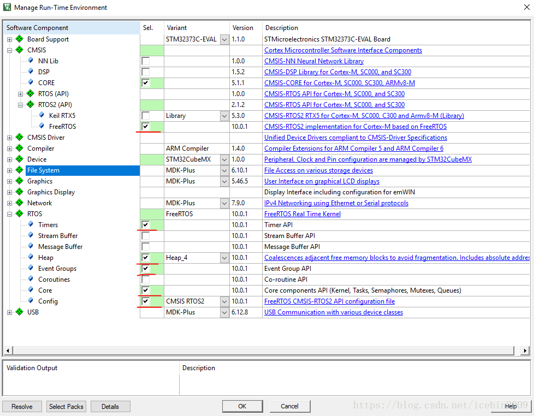This screenshot has width=534, height=416.
Task: Click the Graphics Display green diamond icon
Action: click(20, 192)
